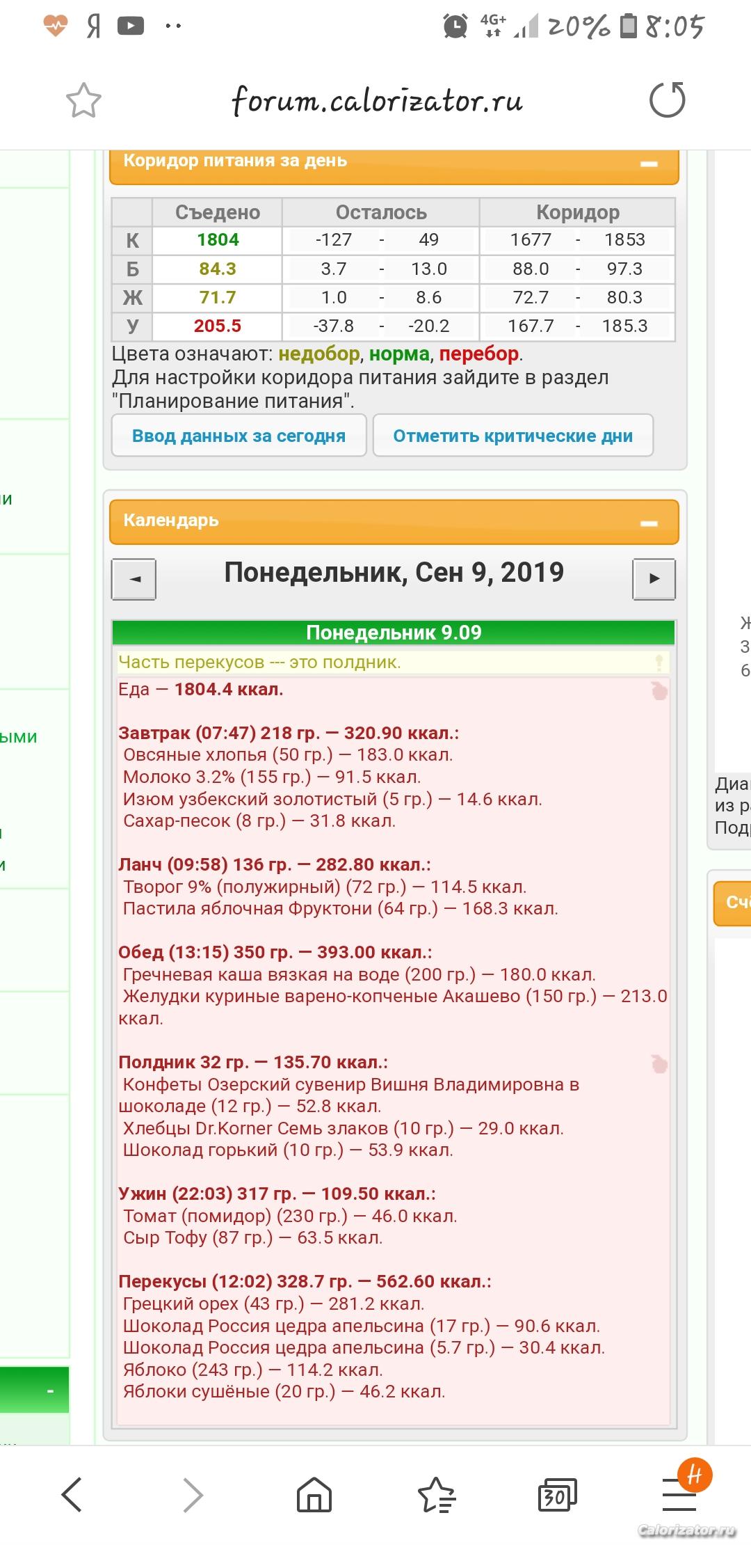Tap the note Часть перекусов это полдник

click(259, 662)
